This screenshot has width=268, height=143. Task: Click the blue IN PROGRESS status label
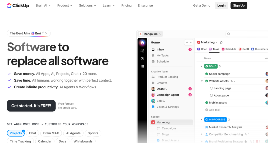pos(216,119)
